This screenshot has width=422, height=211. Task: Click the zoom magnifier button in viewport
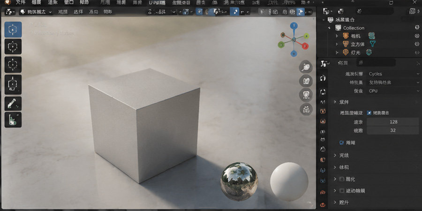pos(306,67)
